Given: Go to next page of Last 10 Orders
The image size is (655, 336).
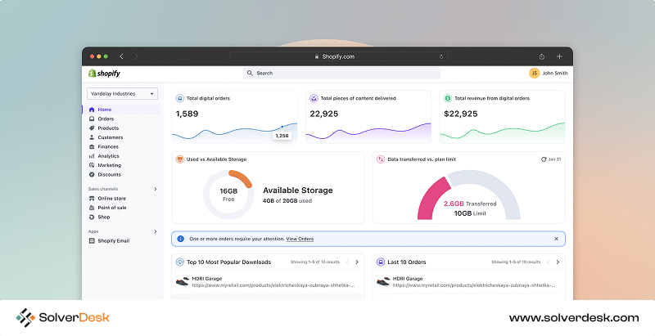Looking at the screenshot, I should tap(558, 262).
